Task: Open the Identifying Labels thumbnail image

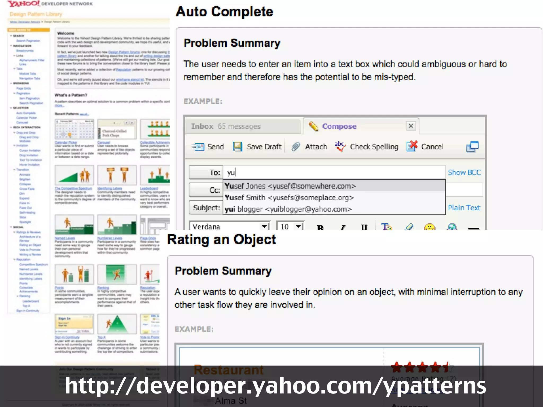Action: (117, 175)
